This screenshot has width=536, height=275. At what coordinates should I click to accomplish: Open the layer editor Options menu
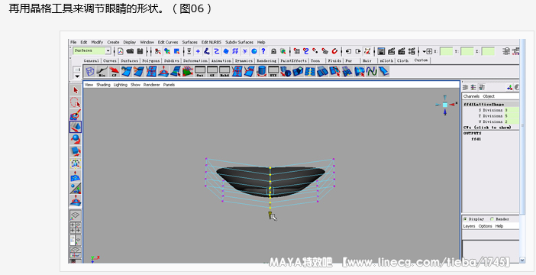(485, 226)
